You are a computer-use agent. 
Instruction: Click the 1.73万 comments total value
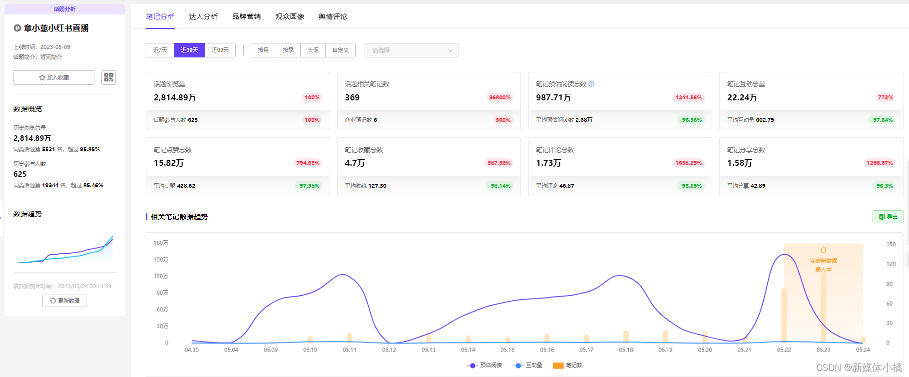(x=548, y=163)
